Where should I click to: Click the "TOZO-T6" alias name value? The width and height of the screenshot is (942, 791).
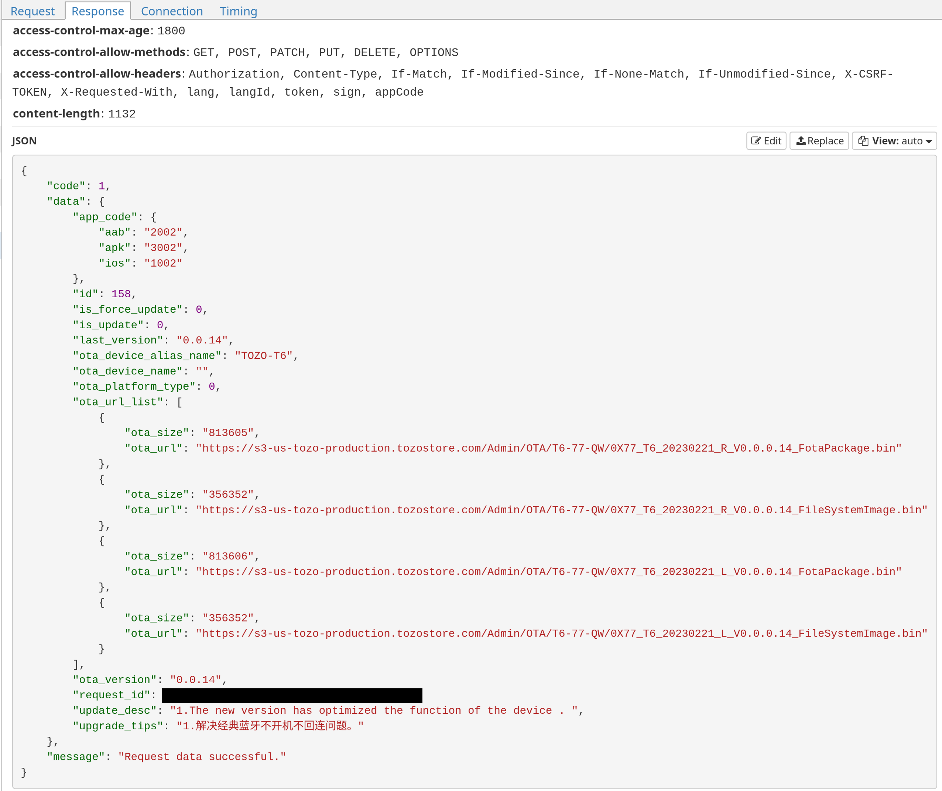coord(264,355)
